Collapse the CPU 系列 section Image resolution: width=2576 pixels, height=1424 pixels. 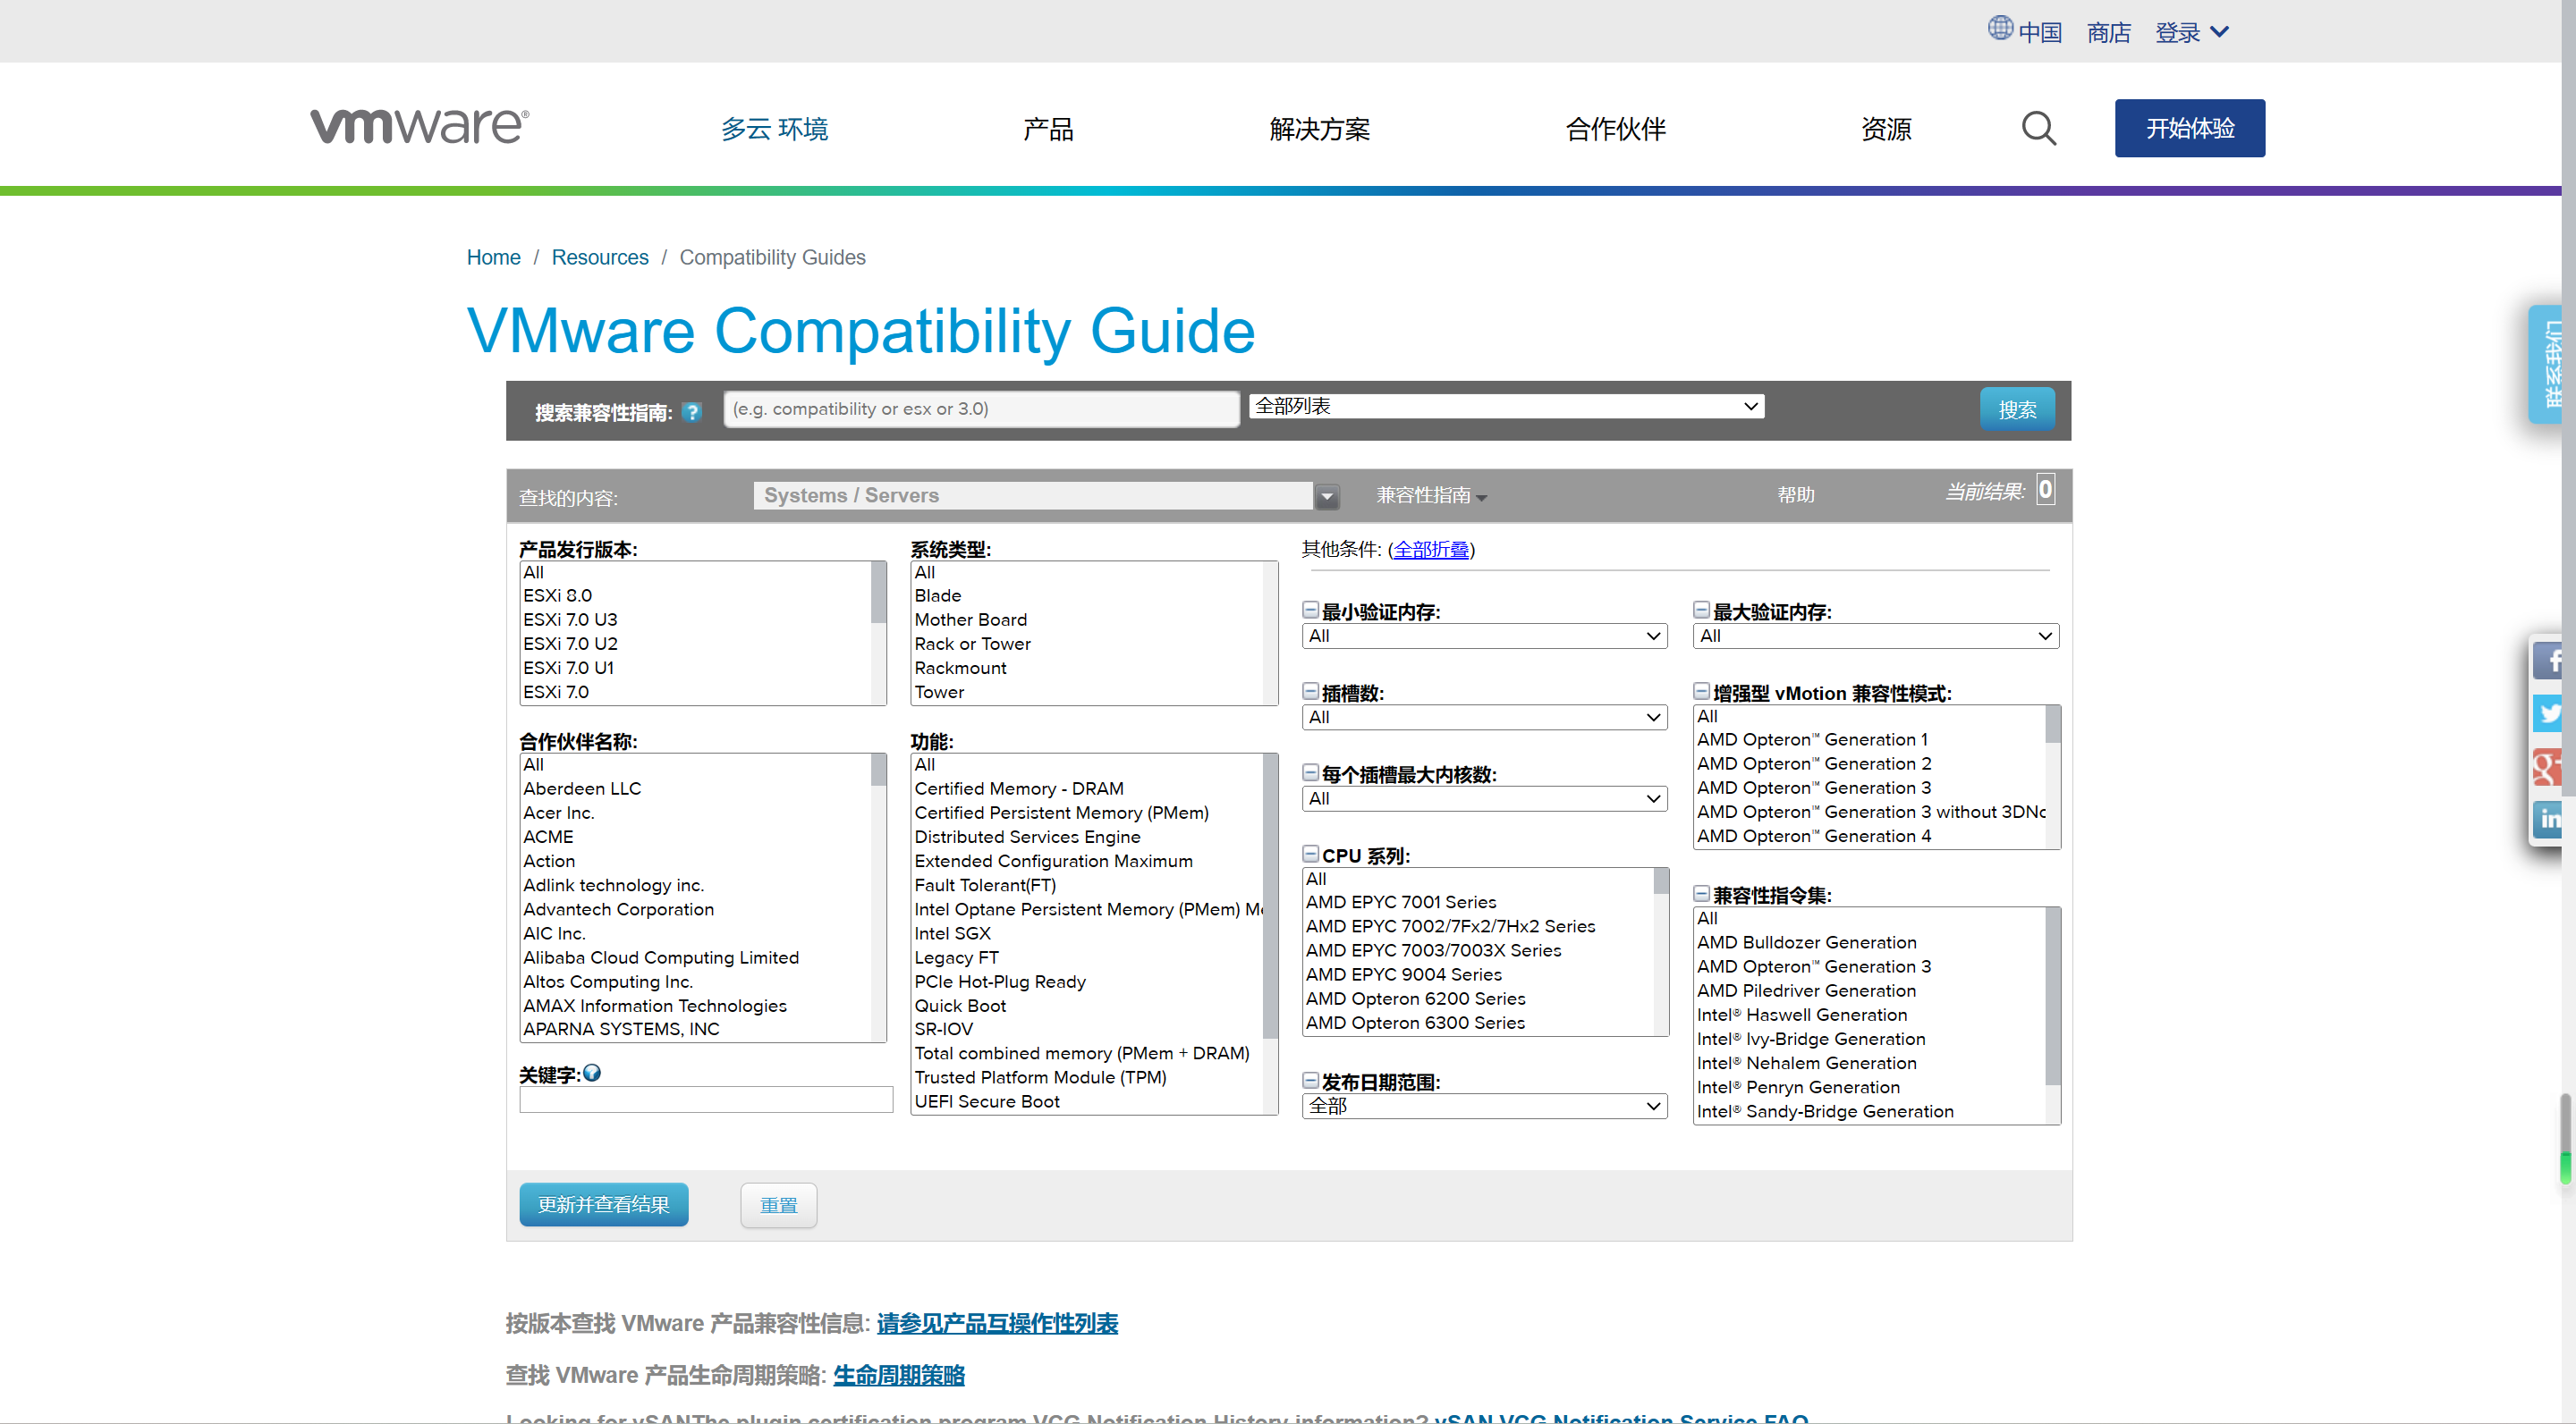1310,855
